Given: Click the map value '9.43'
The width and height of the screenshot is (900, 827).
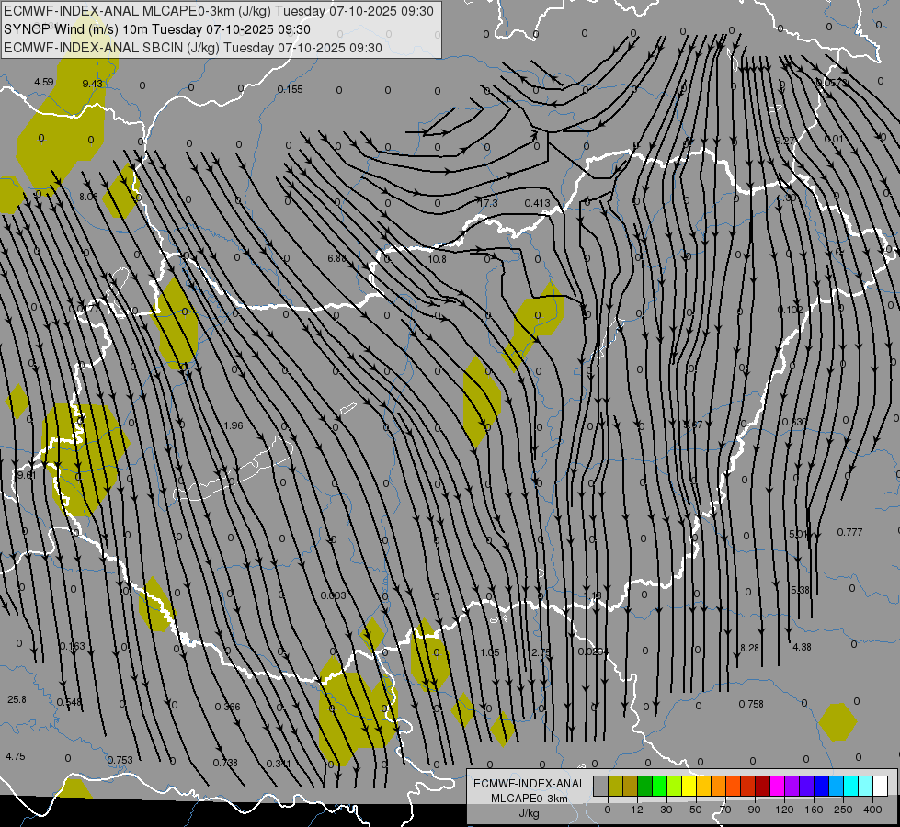Looking at the screenshot, I should pos(93,84).
